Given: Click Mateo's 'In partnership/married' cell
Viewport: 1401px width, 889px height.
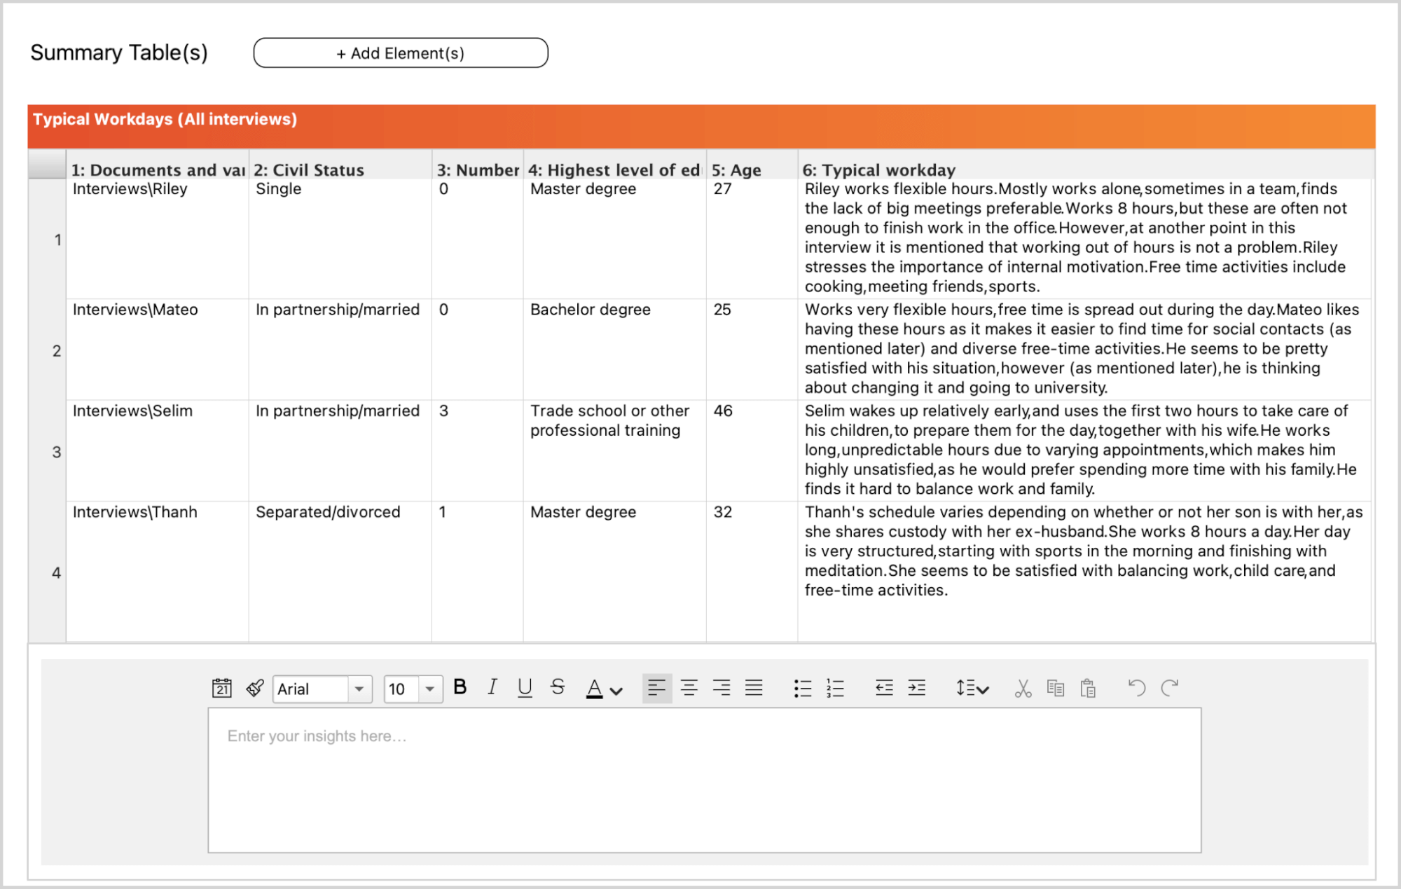Looking at the screenshot, I should 340,350.
